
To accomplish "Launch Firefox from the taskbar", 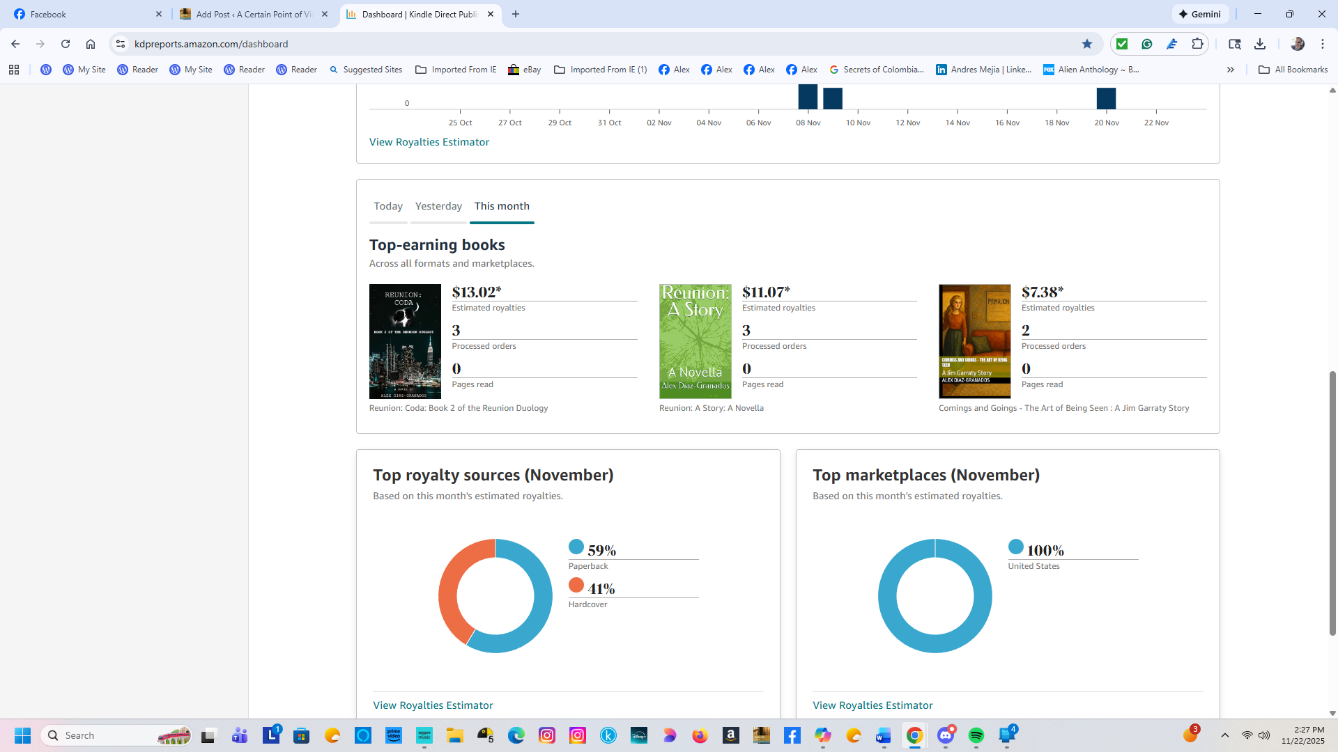I will click(700, 735).
